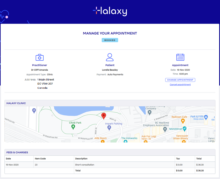This screenshot has width=220, height=179.
Task: Click the Monstercat map marker
Action: coord(184,129)
